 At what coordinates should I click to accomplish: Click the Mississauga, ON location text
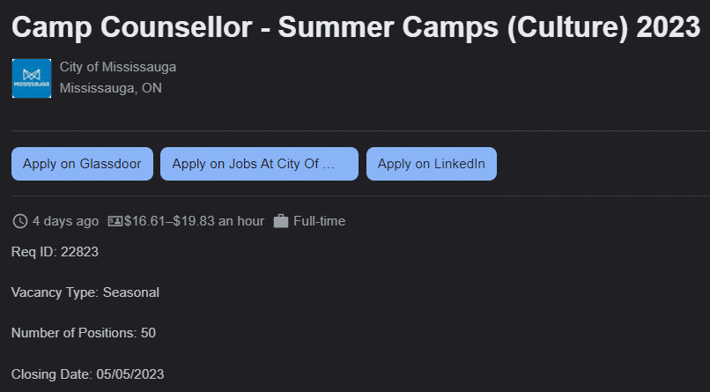(x=110, y=88)
